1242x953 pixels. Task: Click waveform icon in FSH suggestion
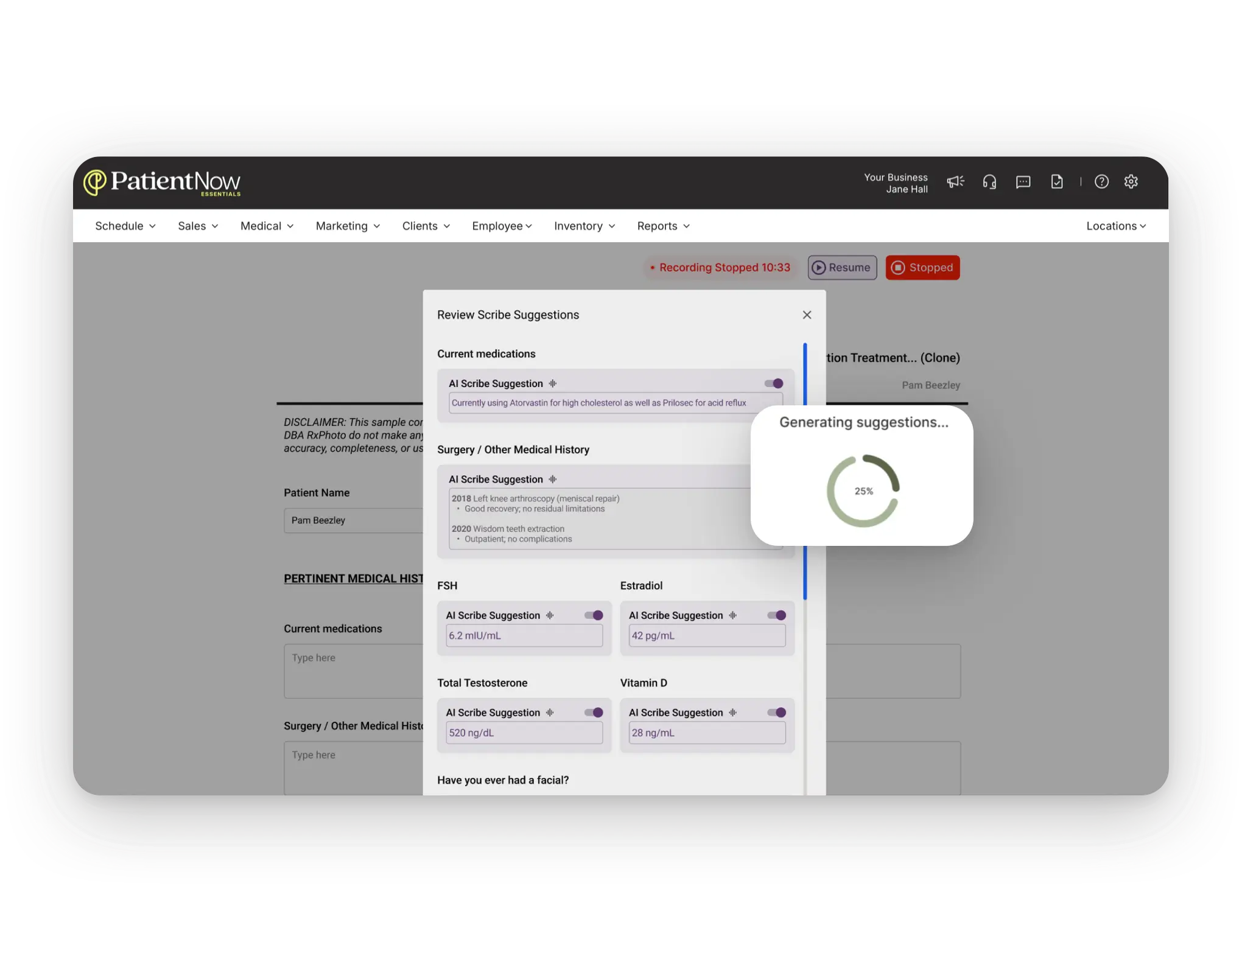pyautogui.click(x=550, y=615)
